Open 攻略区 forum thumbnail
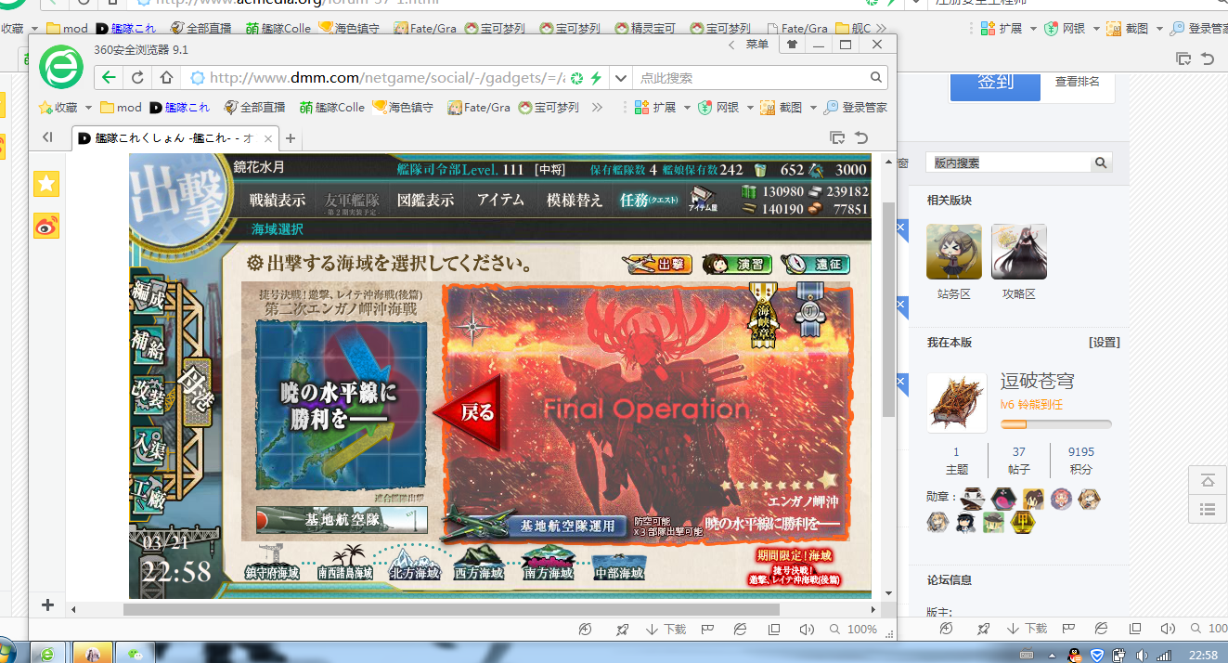The height and width of the screenshot is (663, 1228). [1019, 252]
